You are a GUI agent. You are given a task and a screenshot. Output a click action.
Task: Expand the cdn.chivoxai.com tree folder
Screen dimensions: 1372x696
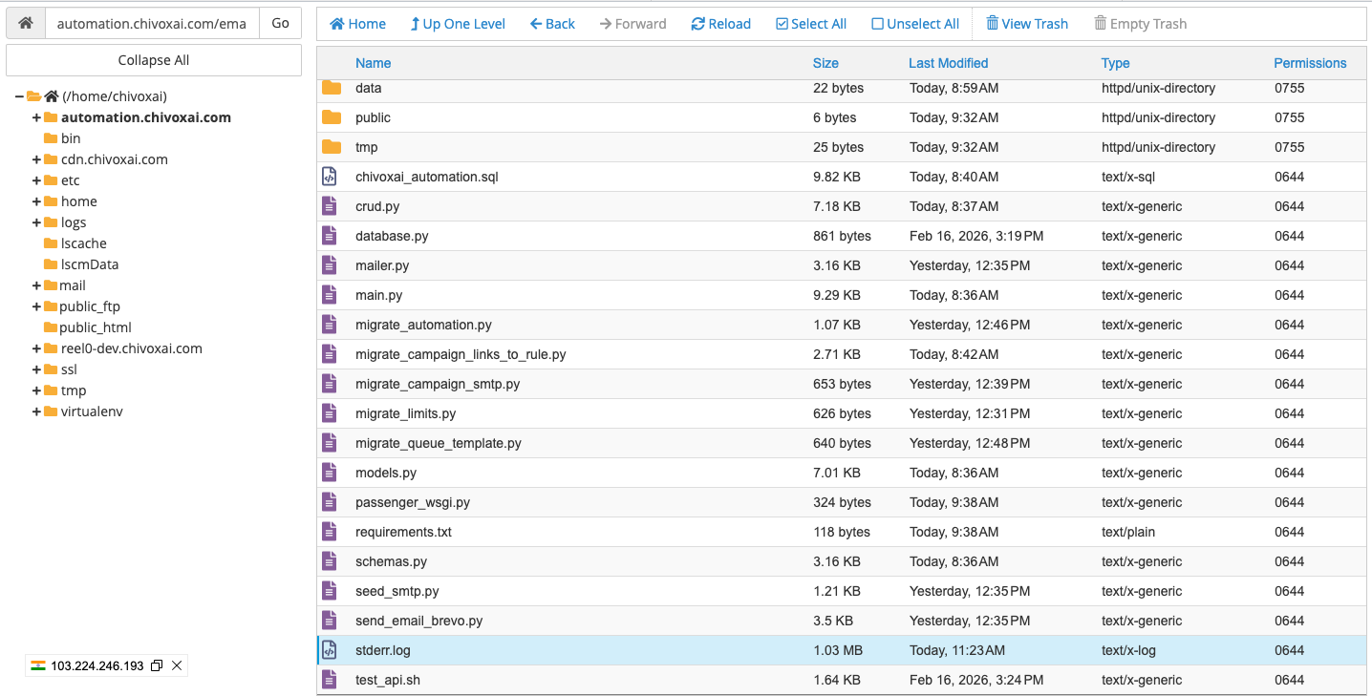(36, 159)
